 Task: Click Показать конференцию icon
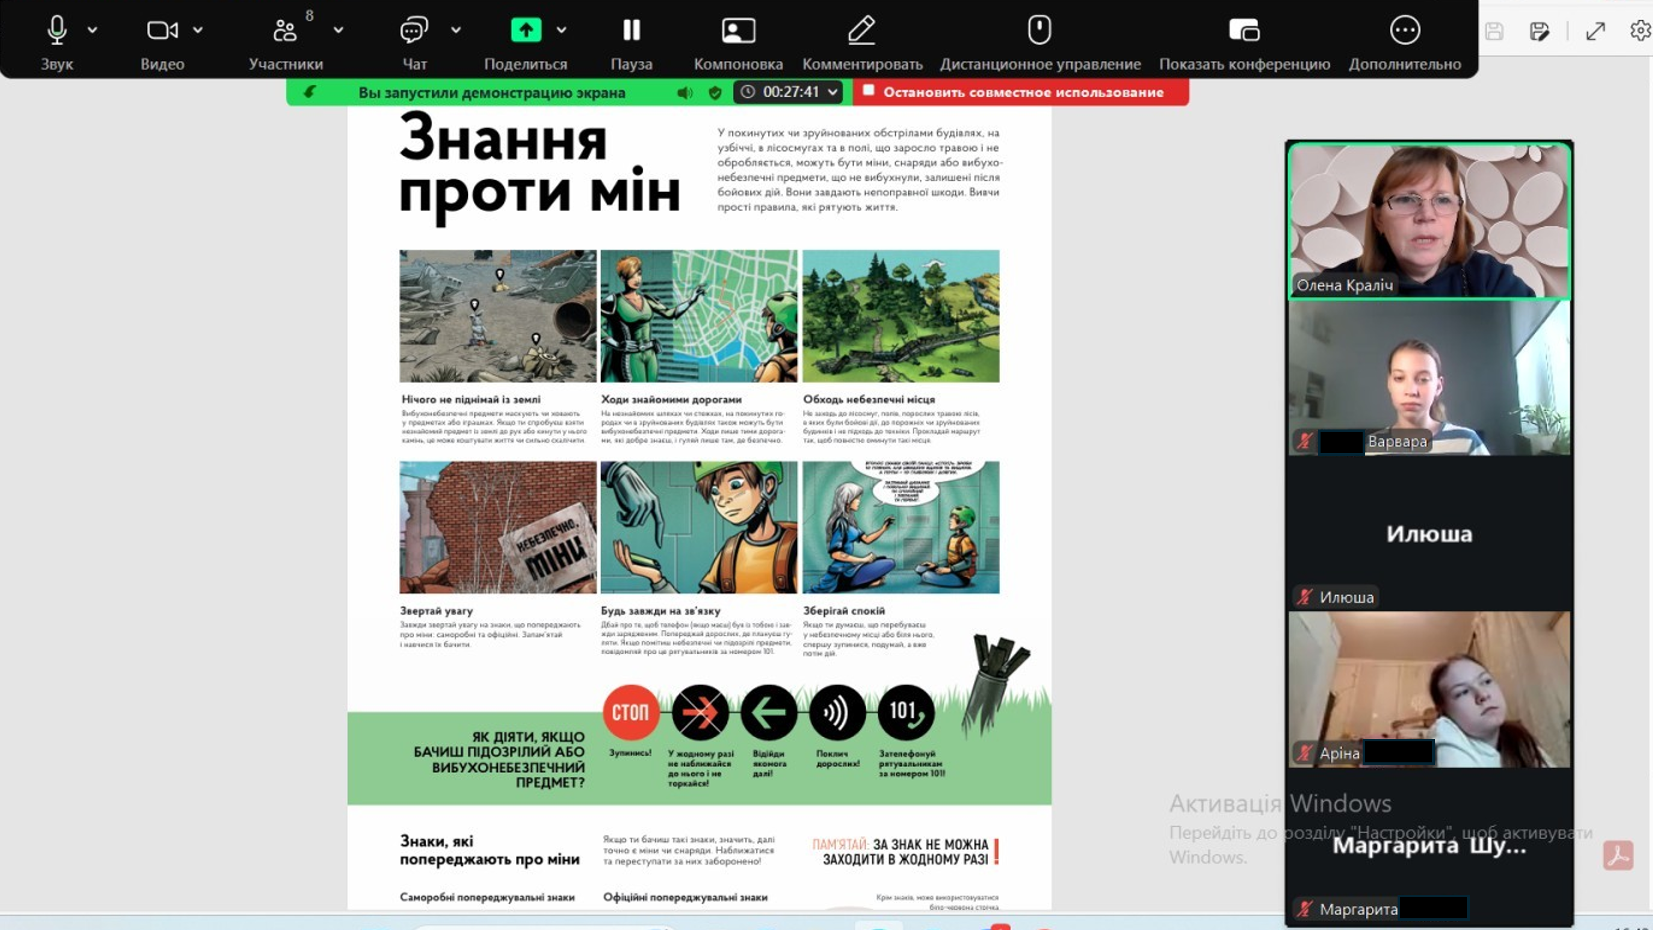click(1244, 30)
